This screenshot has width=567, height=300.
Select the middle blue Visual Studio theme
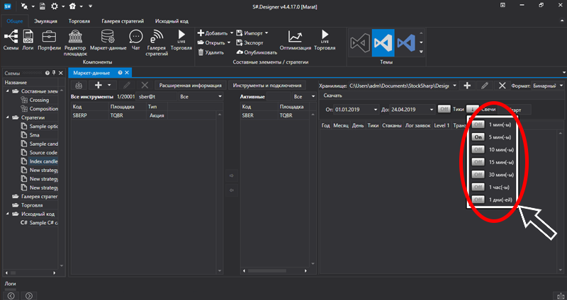coord(383,42)
